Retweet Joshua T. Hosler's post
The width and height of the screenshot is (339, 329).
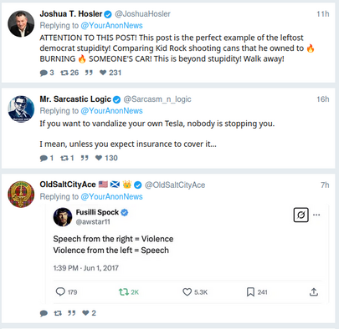64,73
